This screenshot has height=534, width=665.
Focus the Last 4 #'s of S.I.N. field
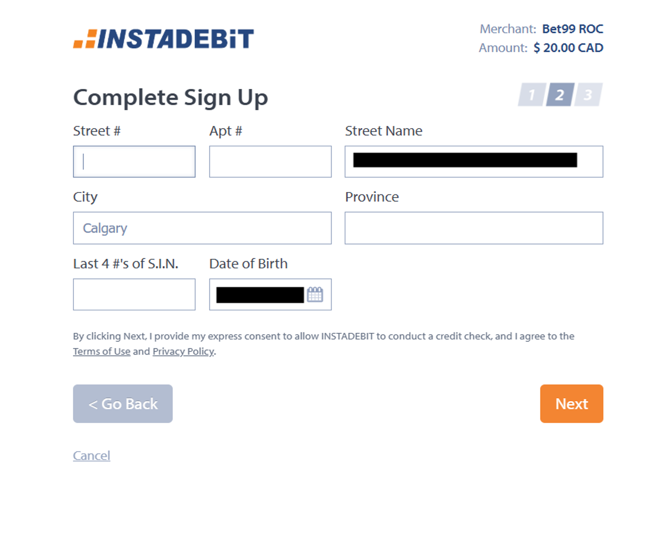(134, 294)
